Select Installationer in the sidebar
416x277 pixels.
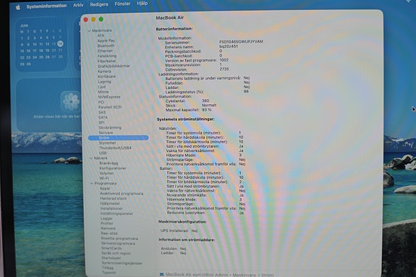click(x=111, y=208)
